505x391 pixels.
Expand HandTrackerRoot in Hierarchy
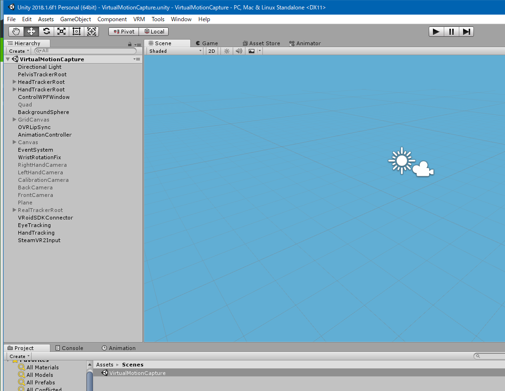15,89
